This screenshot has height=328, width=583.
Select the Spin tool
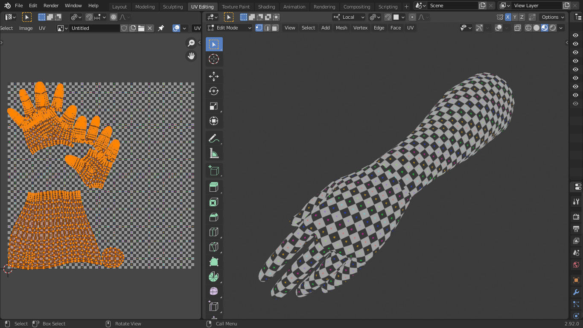[x=214, y=277]
